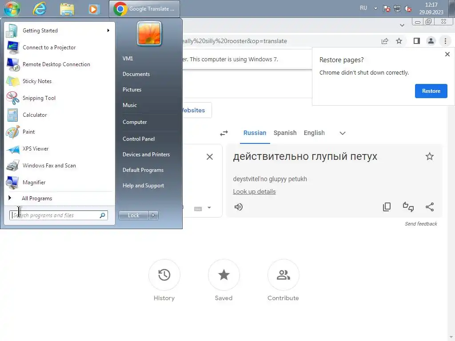
Task: Open Remote Desktop Connection
Action: click(x=59, y=64)
